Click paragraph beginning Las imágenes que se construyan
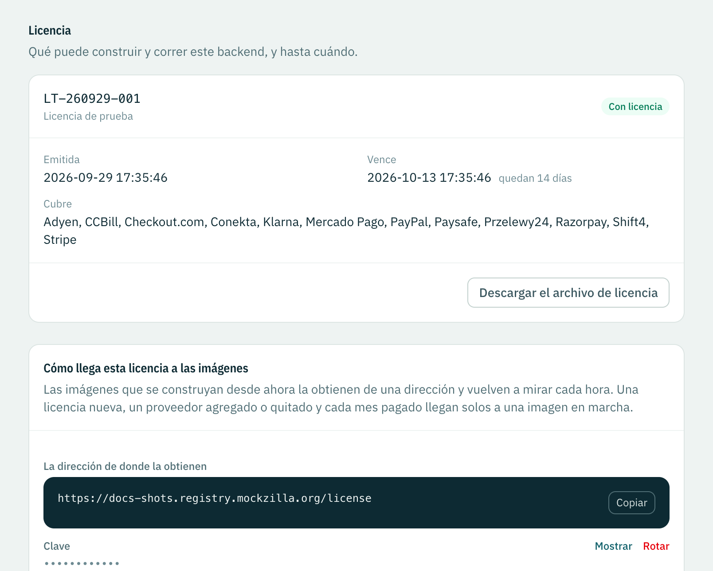Image resolution: width=713 pixels, height=571 pixels. coord(341,399)
